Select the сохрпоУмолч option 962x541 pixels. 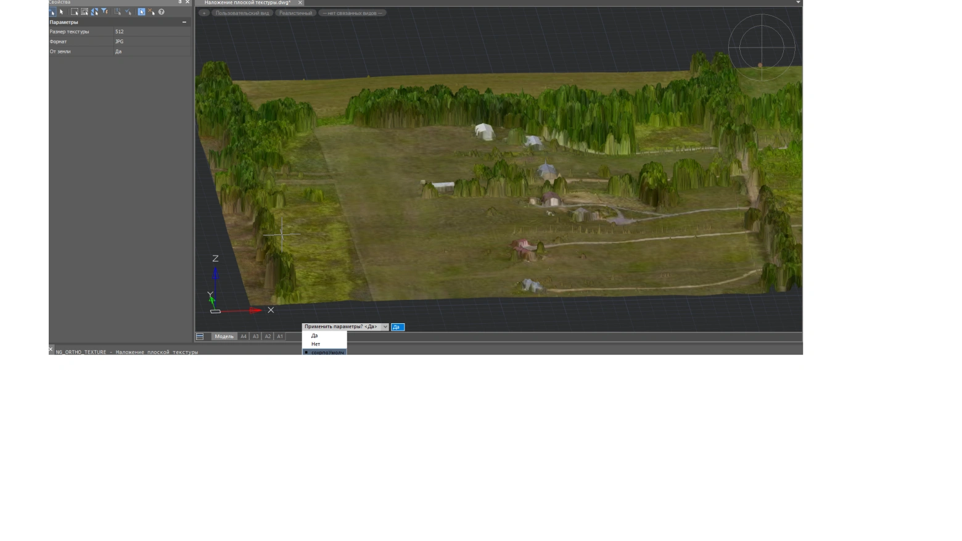pyautogui.click(x=327, y=352)
